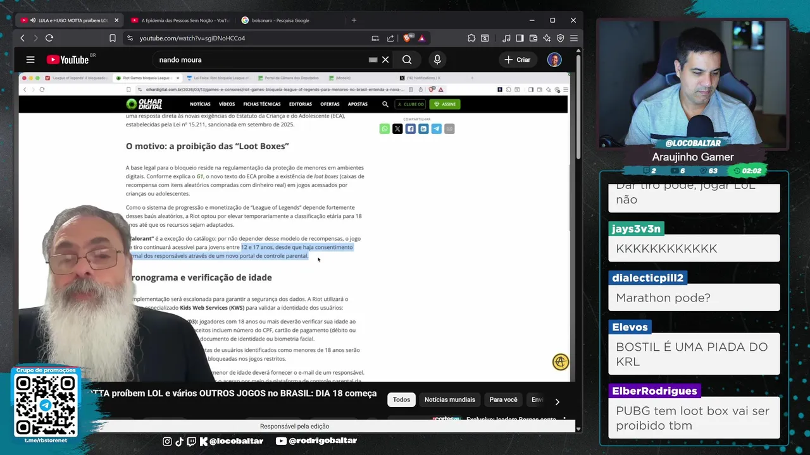Image resolution: width=810 pixels, height=455 pixels.
Task: Go forward in the browser
Action: tap(35, 38)
